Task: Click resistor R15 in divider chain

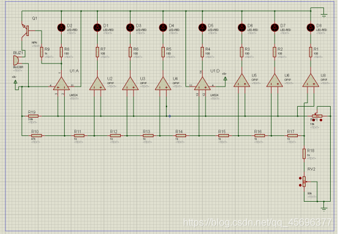Action: 223,136
